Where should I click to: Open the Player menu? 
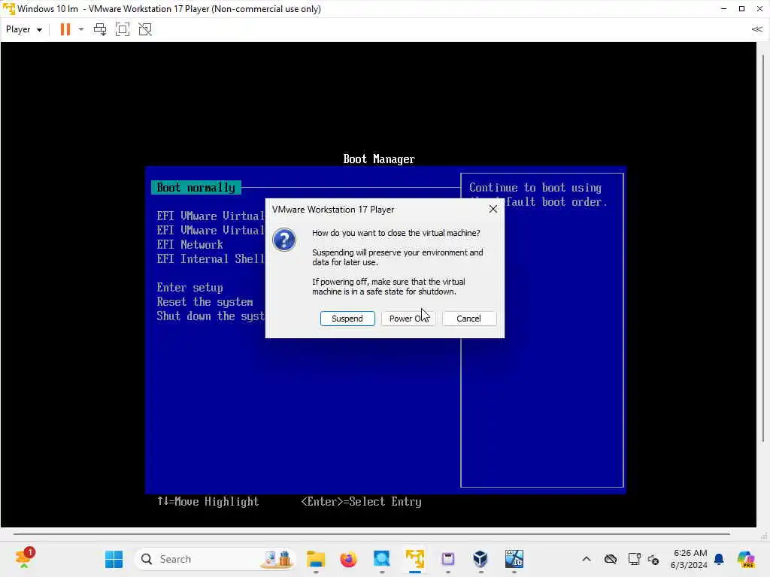pos(23,29)
